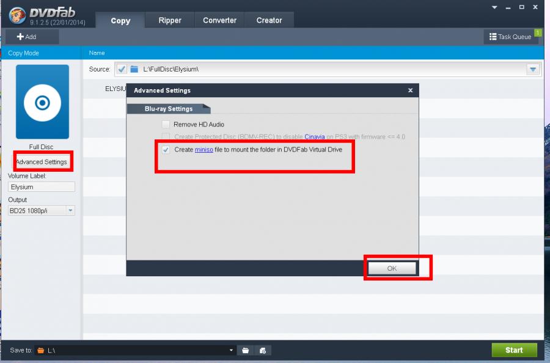Click OK in Advanced Settings dialog
Screen dimensions: 550x363
[x=392, y=268]
